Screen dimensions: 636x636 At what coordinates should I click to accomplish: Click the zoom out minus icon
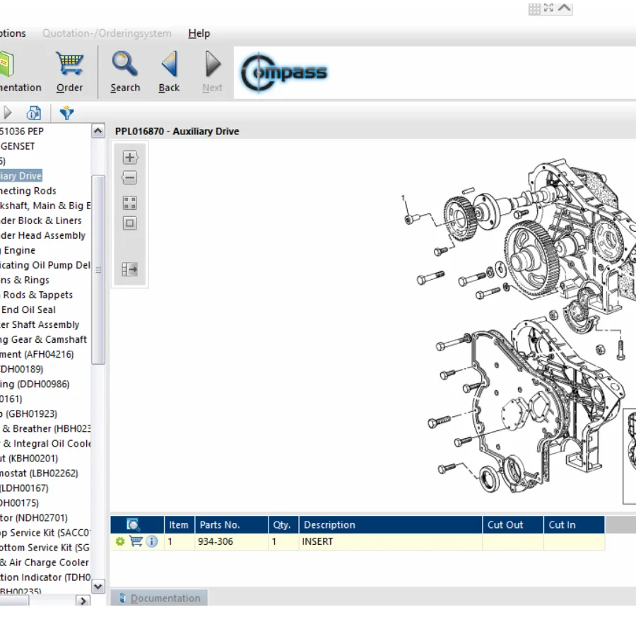[x=129, y=178]
